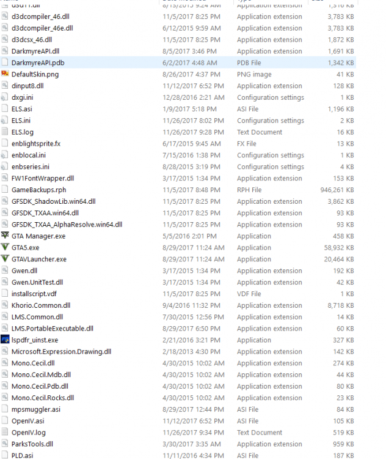386x459 pixels.
Task: Click the 58,932 KB size of GTA5.exe
Action: click(x=338, y=248)
